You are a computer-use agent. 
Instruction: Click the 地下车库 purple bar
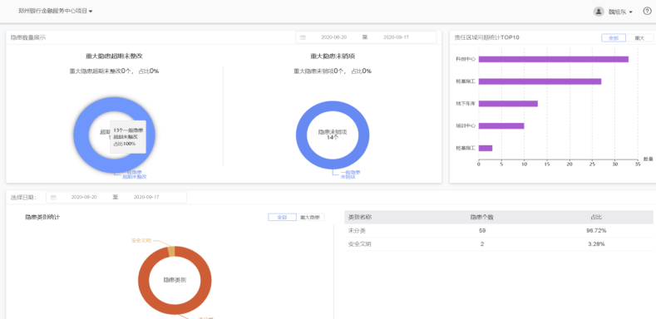click(x=508, y=104)
